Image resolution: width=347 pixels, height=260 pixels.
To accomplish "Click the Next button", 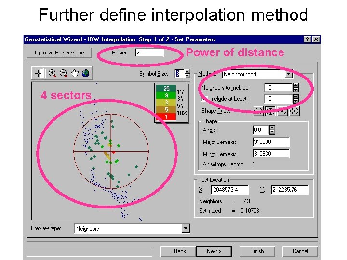I will point(214,251).
